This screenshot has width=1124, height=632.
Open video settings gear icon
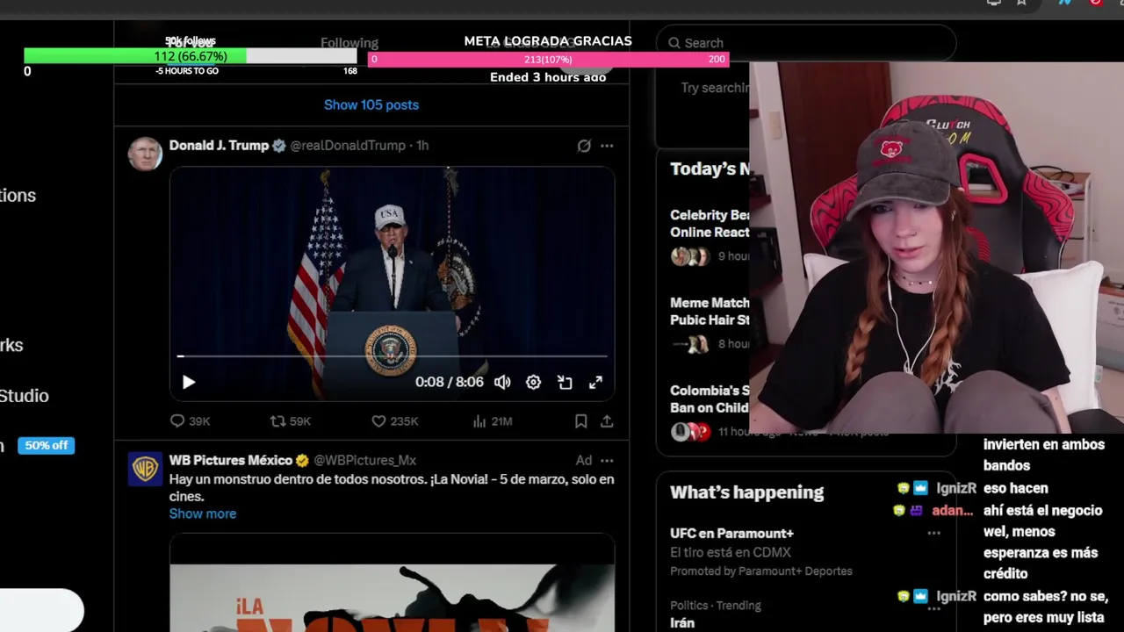click(533, 382)
